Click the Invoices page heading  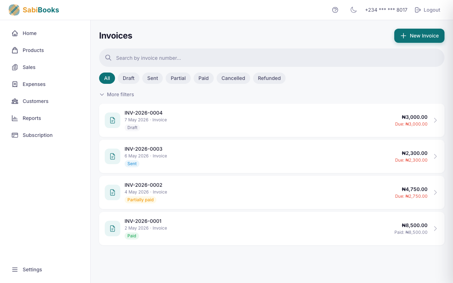coord(116,36)
